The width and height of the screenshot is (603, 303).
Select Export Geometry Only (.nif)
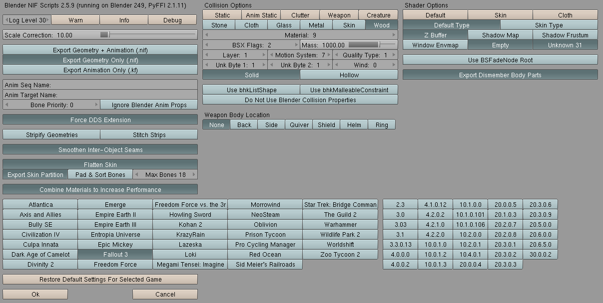[100, 60]
